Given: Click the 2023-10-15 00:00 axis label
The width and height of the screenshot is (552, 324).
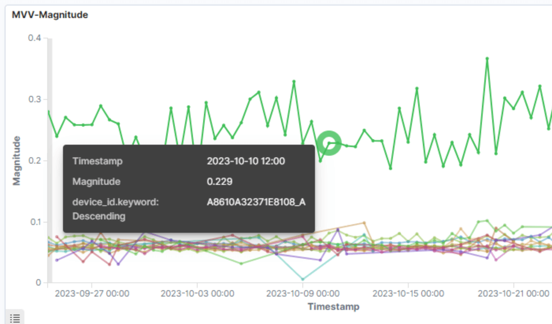Looking at the screenshot, I should click(408, 294).
